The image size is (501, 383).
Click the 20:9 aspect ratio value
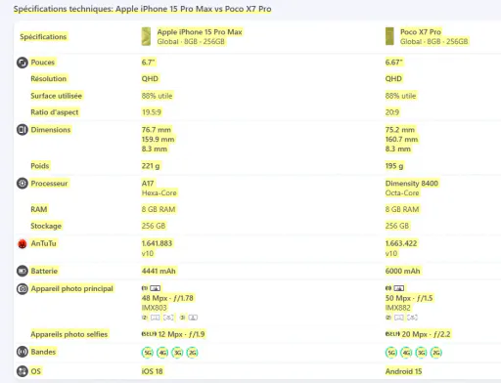[392, 112]
